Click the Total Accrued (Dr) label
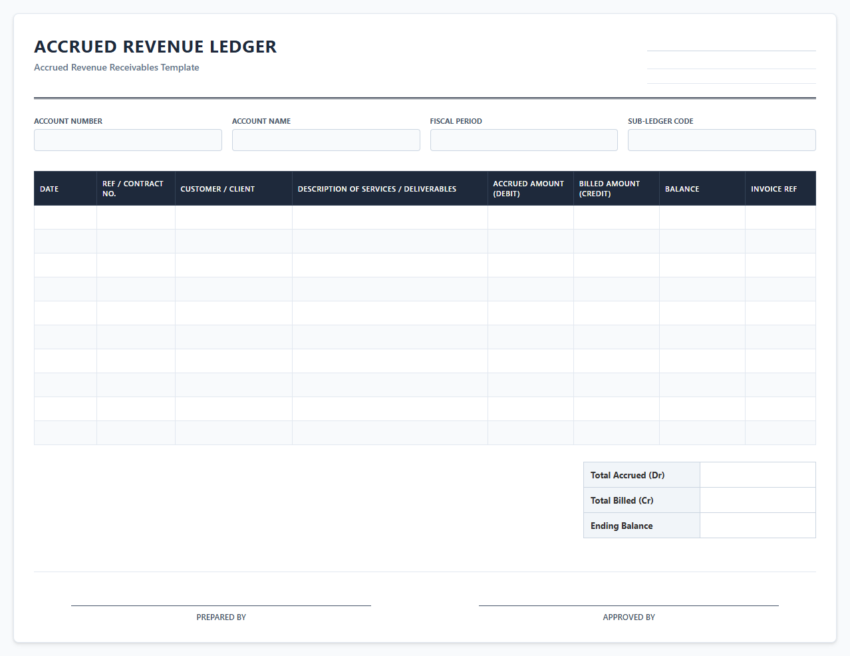Image resolution: width=850 pixels, height=656 pixels. click(627, 475)
